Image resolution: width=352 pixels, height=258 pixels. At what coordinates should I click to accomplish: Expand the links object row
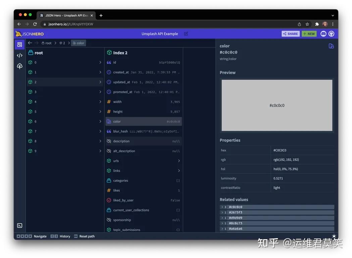pyautogui.click(x=179, y=170)
